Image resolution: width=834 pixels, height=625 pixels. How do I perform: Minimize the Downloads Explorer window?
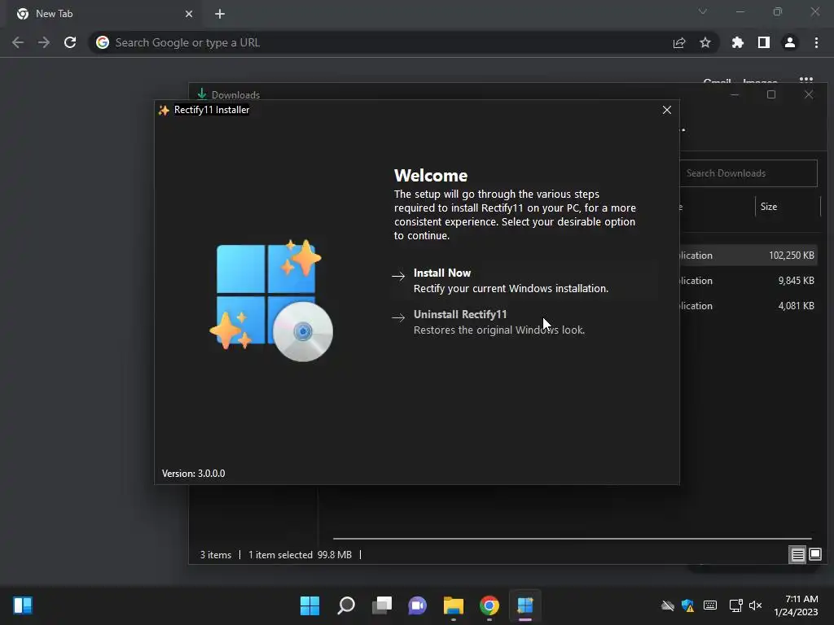(735, 94)
